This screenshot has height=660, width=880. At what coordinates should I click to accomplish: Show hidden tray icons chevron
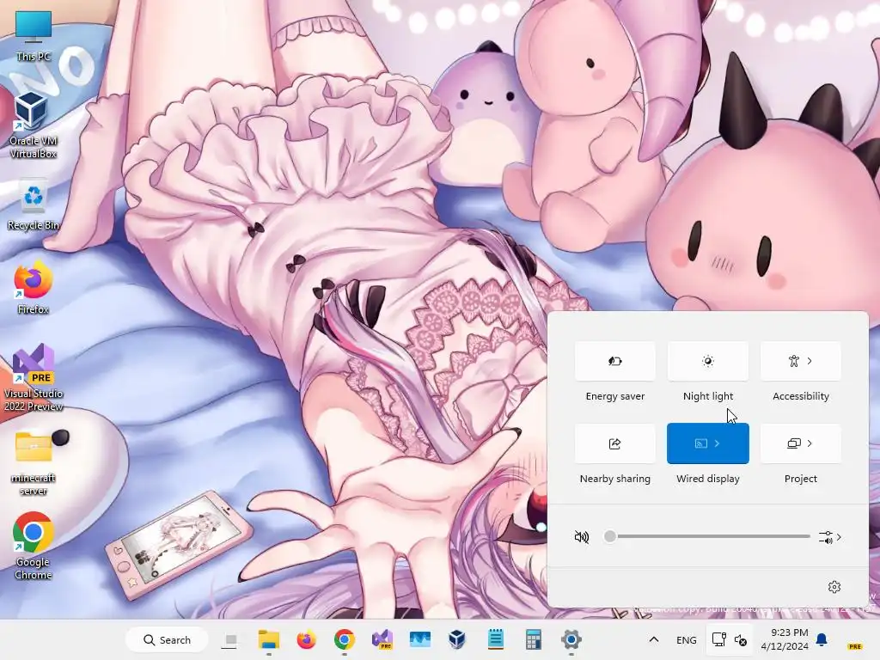tap(654, 639)
